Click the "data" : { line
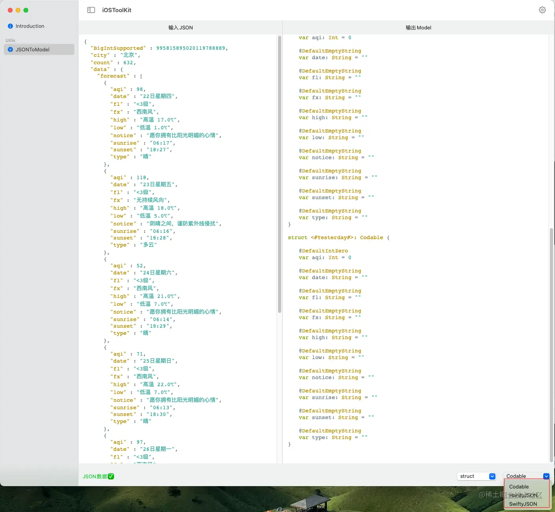 click(107, 69)
